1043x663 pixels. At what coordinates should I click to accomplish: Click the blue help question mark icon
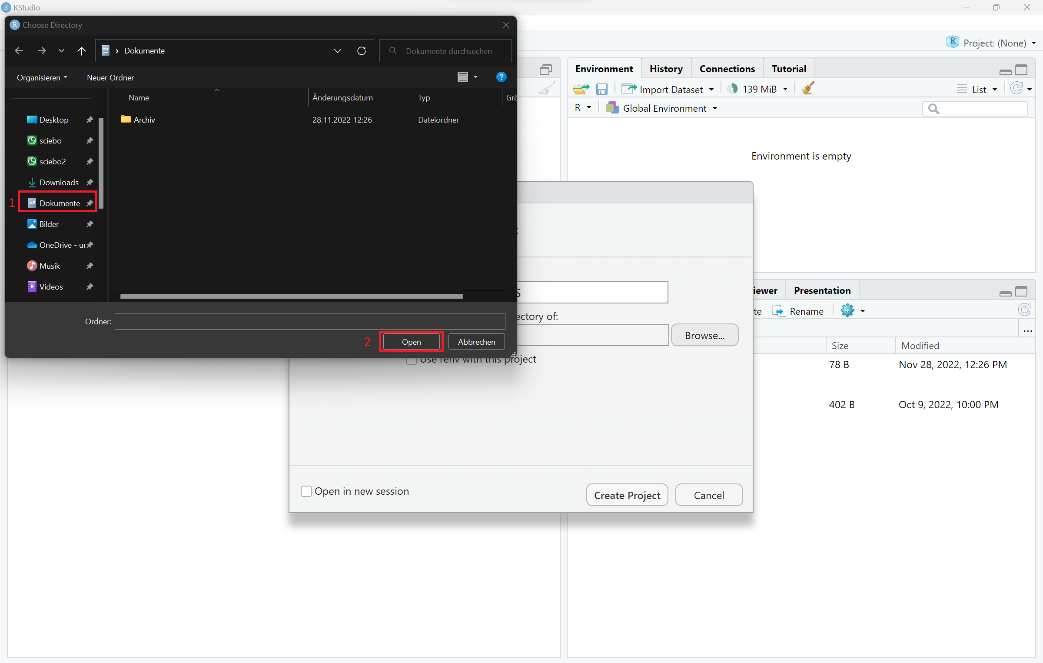pos(501,77)
